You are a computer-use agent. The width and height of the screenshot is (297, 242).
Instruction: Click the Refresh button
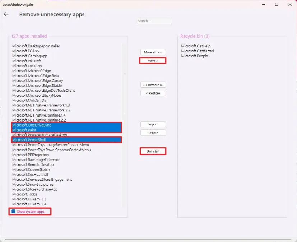153,133
